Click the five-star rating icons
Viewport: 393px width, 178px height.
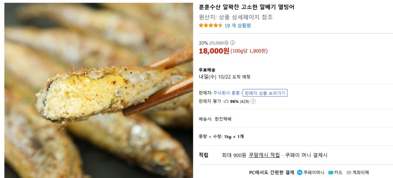(211, 25)
